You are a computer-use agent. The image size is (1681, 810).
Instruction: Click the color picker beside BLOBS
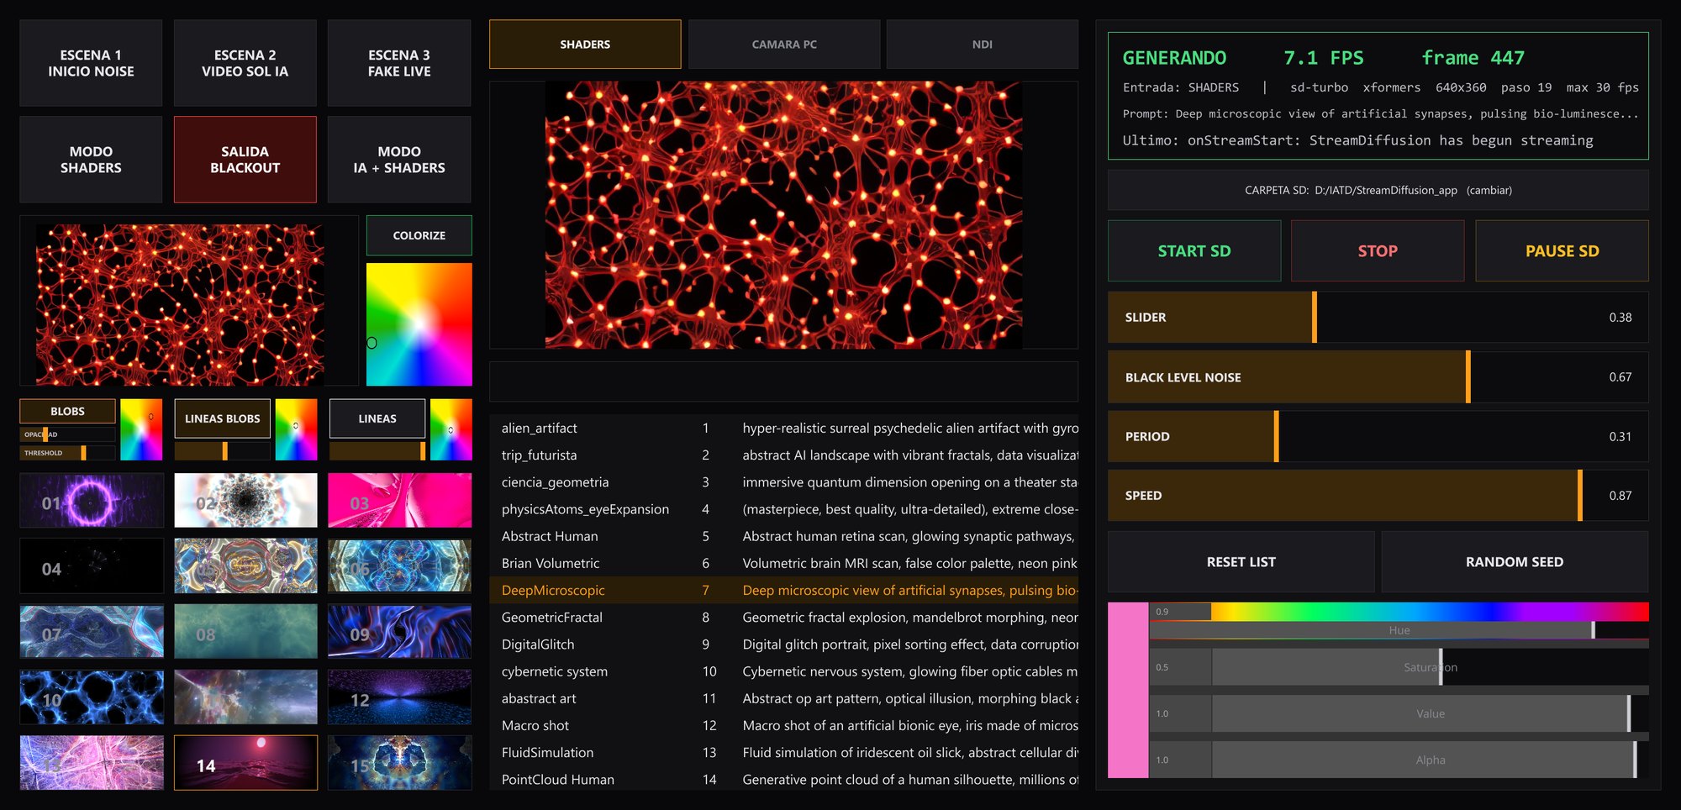click(x=141, y=429)
